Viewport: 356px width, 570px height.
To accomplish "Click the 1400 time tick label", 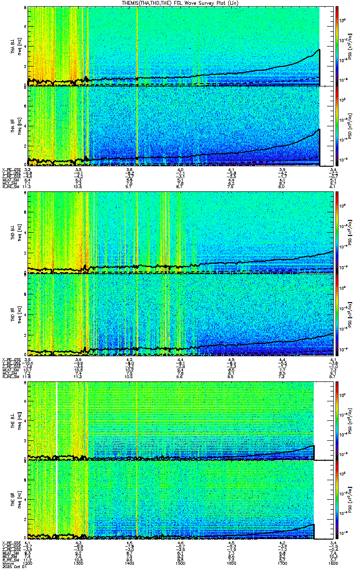I will (130, 563).
